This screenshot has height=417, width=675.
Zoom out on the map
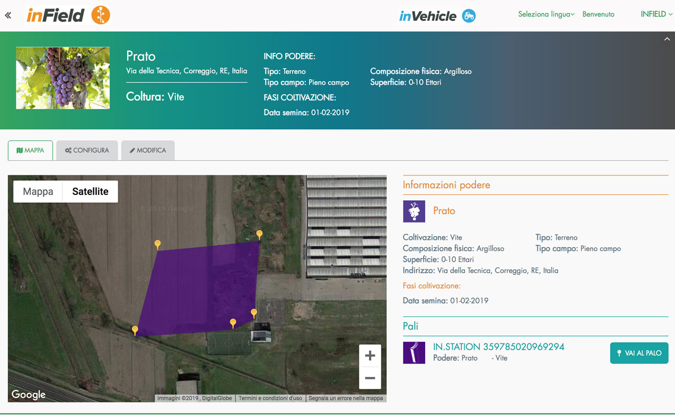370,378
